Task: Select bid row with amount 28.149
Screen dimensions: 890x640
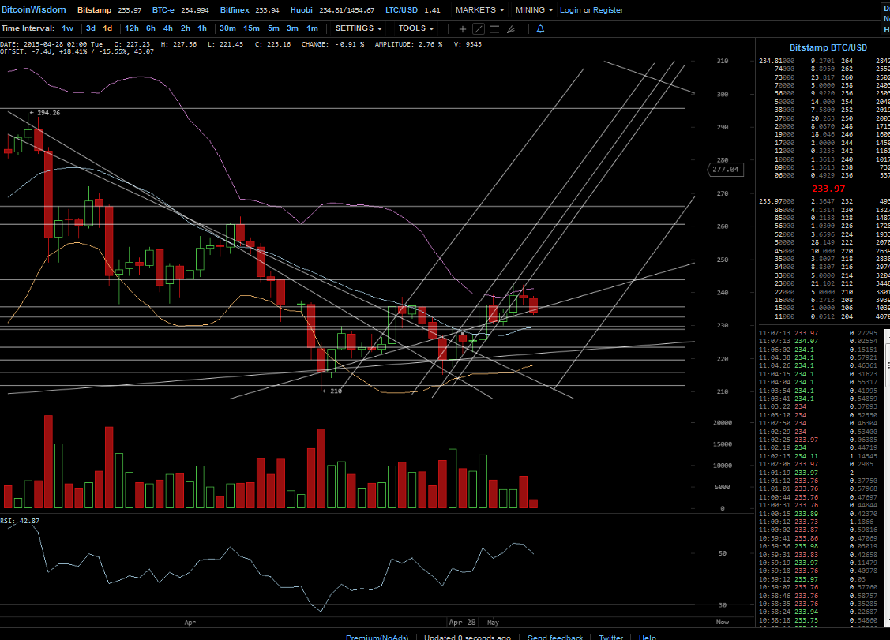Action: coord(823,242)
